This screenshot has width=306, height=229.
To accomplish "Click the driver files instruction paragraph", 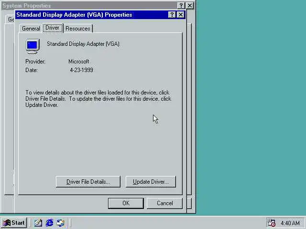I will (98, 99).
